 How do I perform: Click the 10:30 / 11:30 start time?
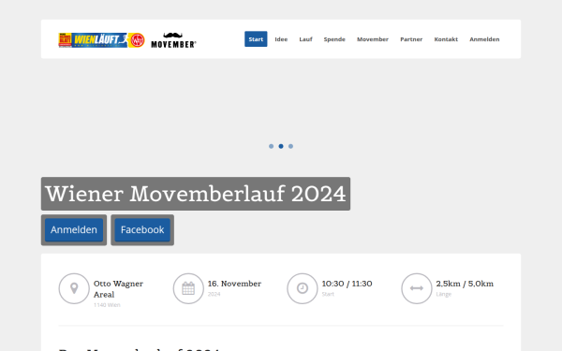347,284
